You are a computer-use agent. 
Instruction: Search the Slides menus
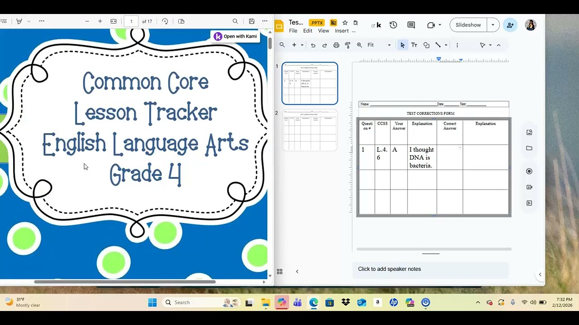(282, 45)
